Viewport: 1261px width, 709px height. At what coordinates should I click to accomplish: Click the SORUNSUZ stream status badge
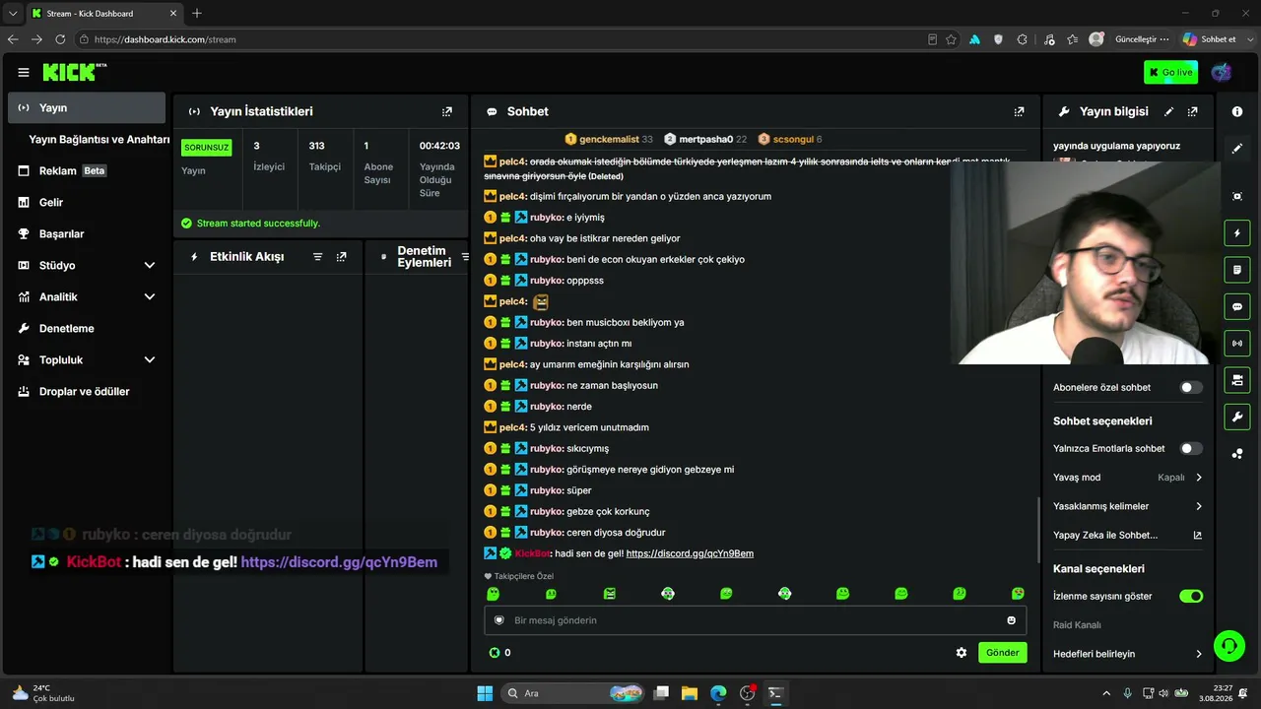click(x=207, y=148)
